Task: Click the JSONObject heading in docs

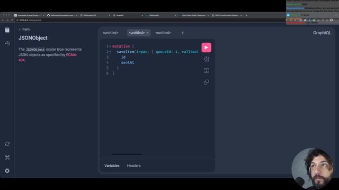Action: (x=33, y=38)
